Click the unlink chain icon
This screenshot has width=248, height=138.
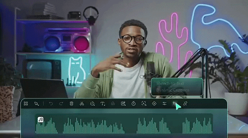185,103
